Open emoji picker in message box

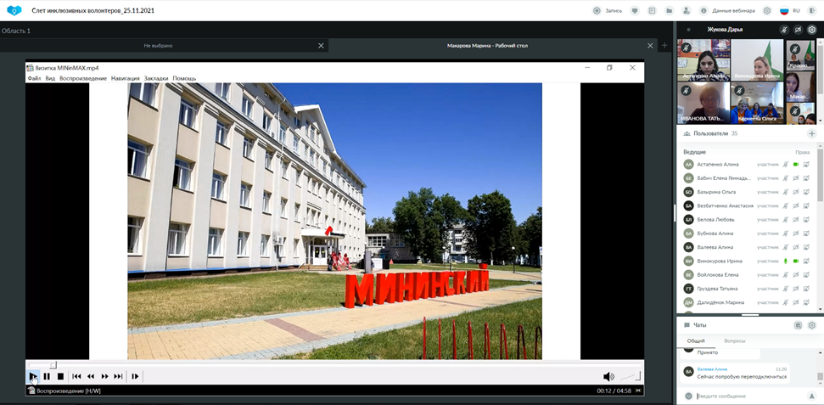point(688,396)
